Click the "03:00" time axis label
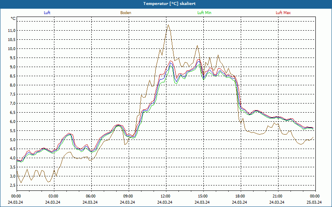332x207 pixels. (x=54, y=196)
